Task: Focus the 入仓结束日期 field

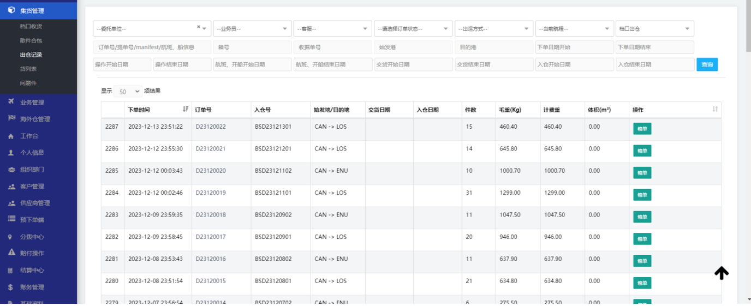Action: coord(655,64)
